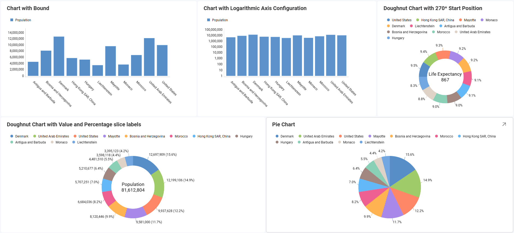
Task: Toggle Monaco legend in 270° Doughnut chart
Action: [489, 20]
